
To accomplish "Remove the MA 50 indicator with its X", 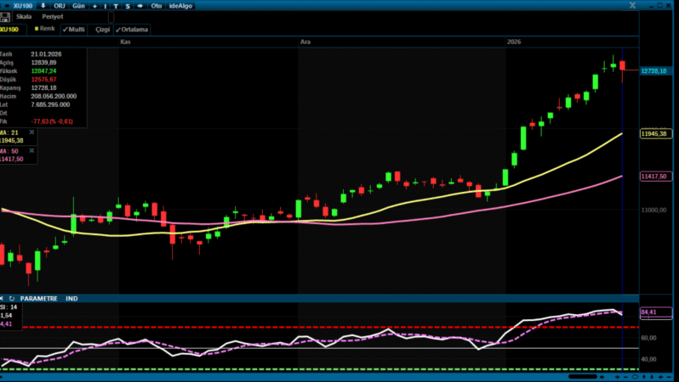I will 32,150.
